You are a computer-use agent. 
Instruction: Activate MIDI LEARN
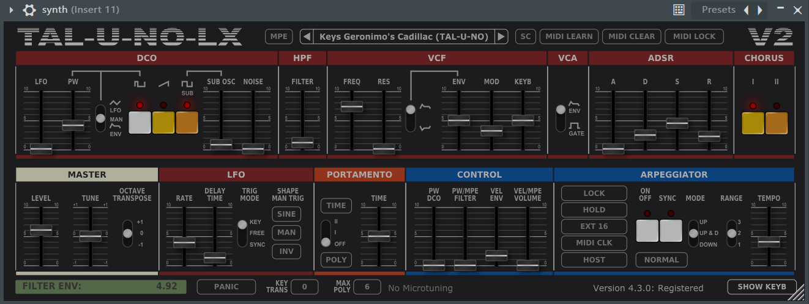point(569,37)
